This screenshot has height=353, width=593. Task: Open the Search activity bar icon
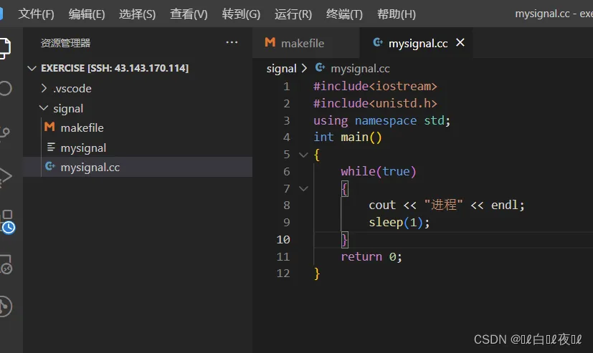tap(5, 89)
